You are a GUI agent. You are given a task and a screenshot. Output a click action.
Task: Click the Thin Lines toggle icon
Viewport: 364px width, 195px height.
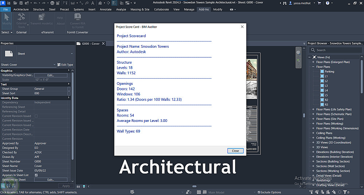[114, 3]
